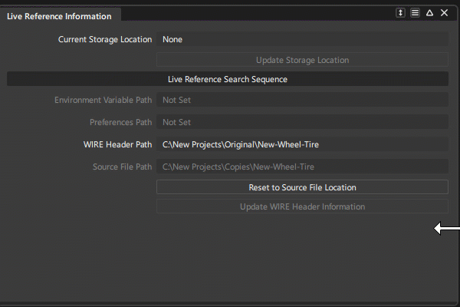Click the Current Storage Location label

tap(105, 39)
